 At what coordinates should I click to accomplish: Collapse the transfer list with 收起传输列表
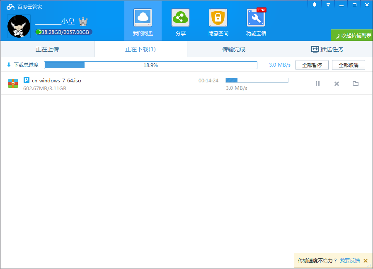(x=352, y=36)
